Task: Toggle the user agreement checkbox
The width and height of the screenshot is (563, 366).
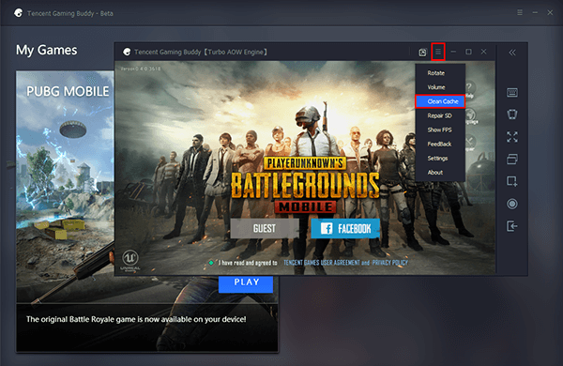Action: click(211, 263)
